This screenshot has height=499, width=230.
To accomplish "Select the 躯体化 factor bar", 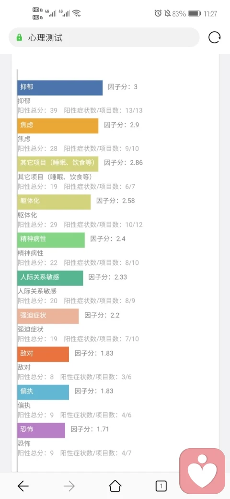I will coord(54,202).
